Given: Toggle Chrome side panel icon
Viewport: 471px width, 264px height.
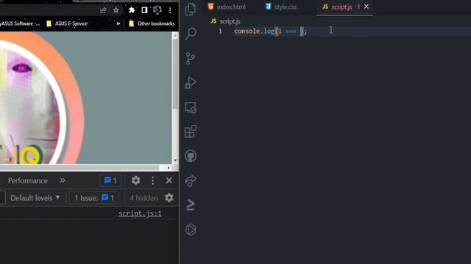Looking at the screenshot, I should tap(144, 10).
